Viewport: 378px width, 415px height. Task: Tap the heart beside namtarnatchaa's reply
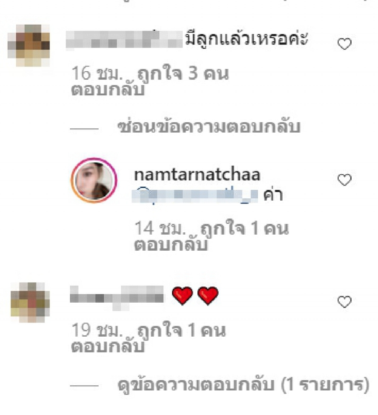(x=344, y=180)
